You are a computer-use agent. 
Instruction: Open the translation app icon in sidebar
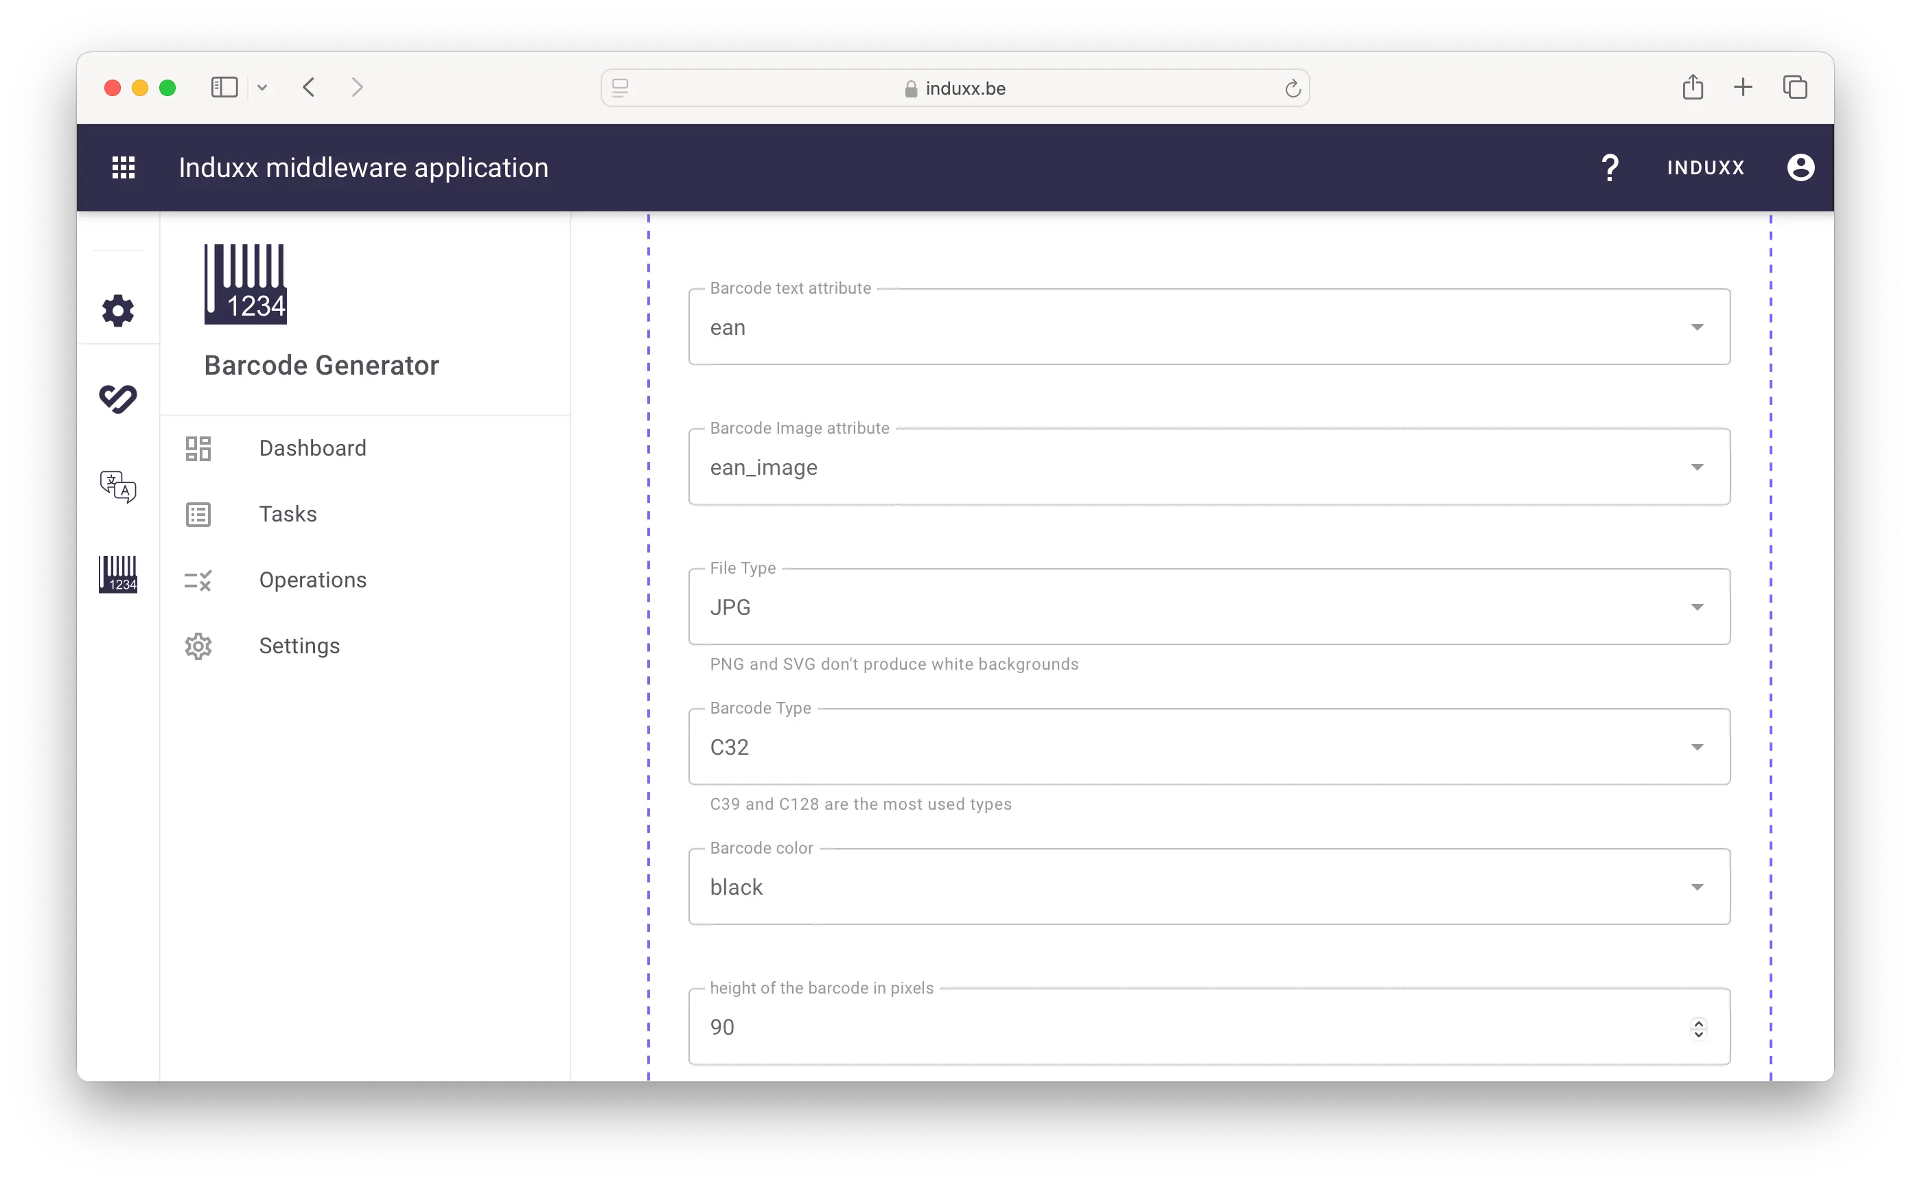[x=118, y=487]
